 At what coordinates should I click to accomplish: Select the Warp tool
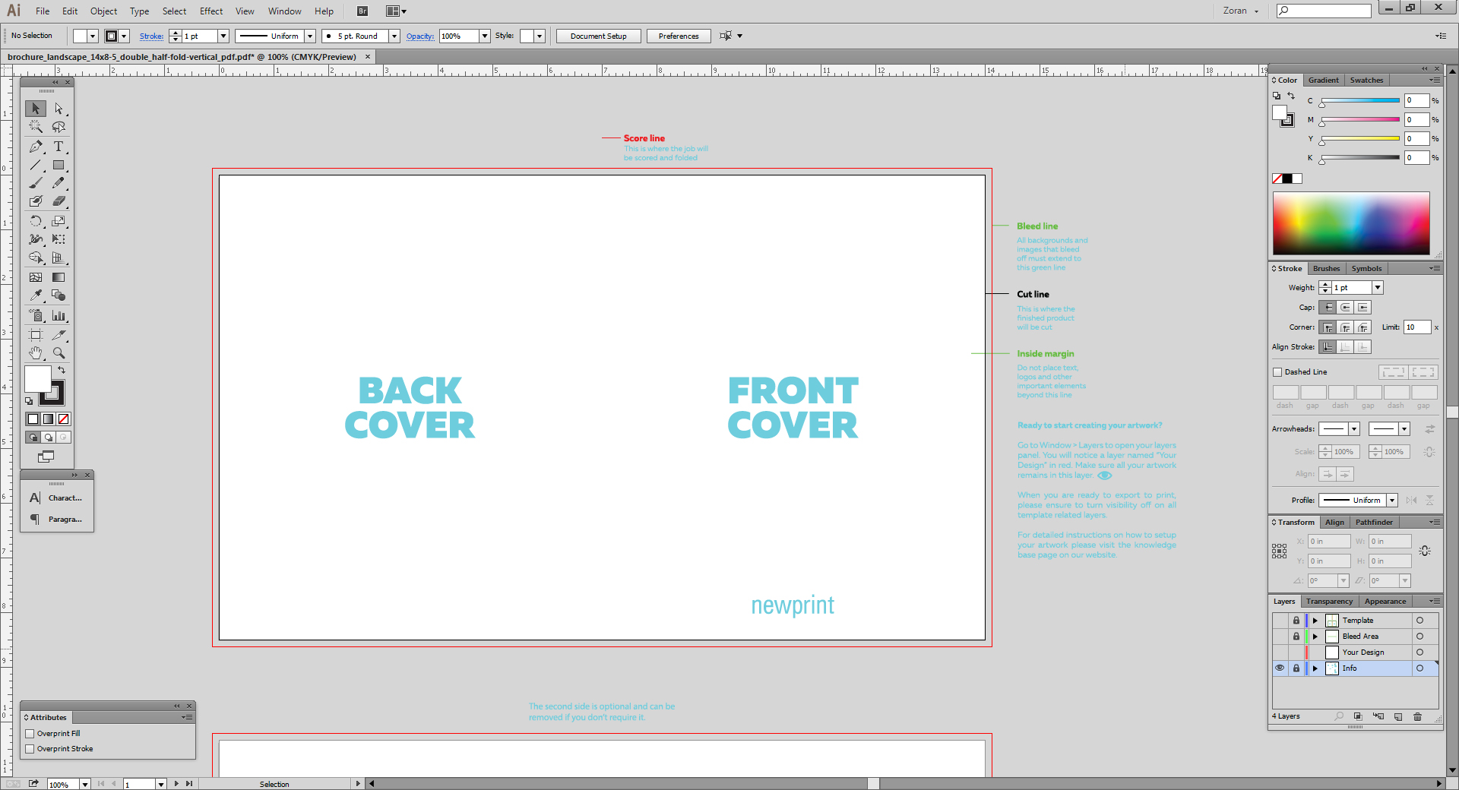[35, 239]
